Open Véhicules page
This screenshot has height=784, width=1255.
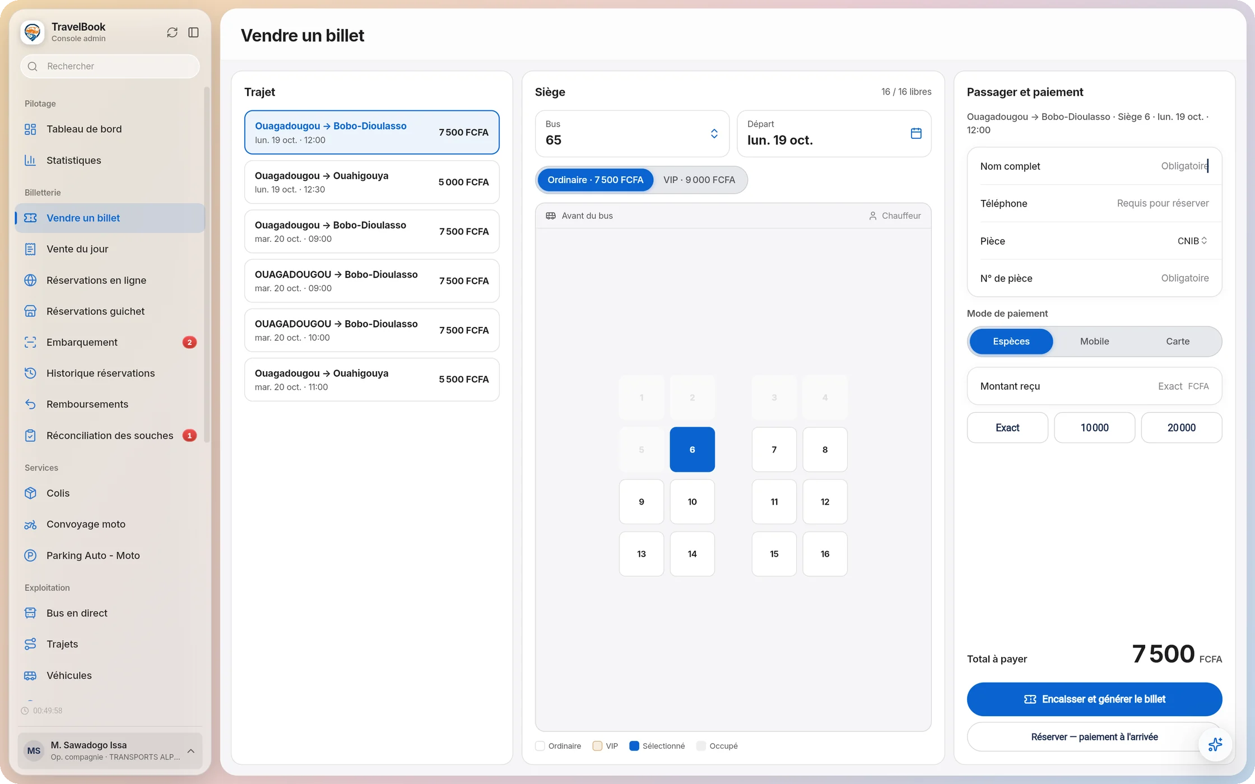(x=110, y=675)
